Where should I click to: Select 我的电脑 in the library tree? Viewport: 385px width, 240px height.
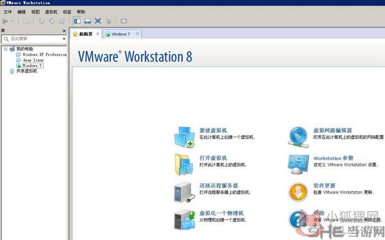[24, 49]
